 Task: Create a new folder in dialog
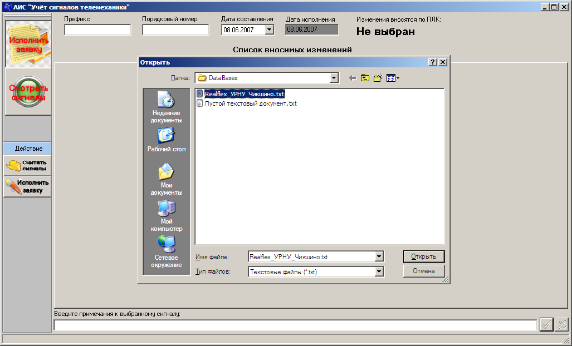pyautogui.click(x=378, y=78)
